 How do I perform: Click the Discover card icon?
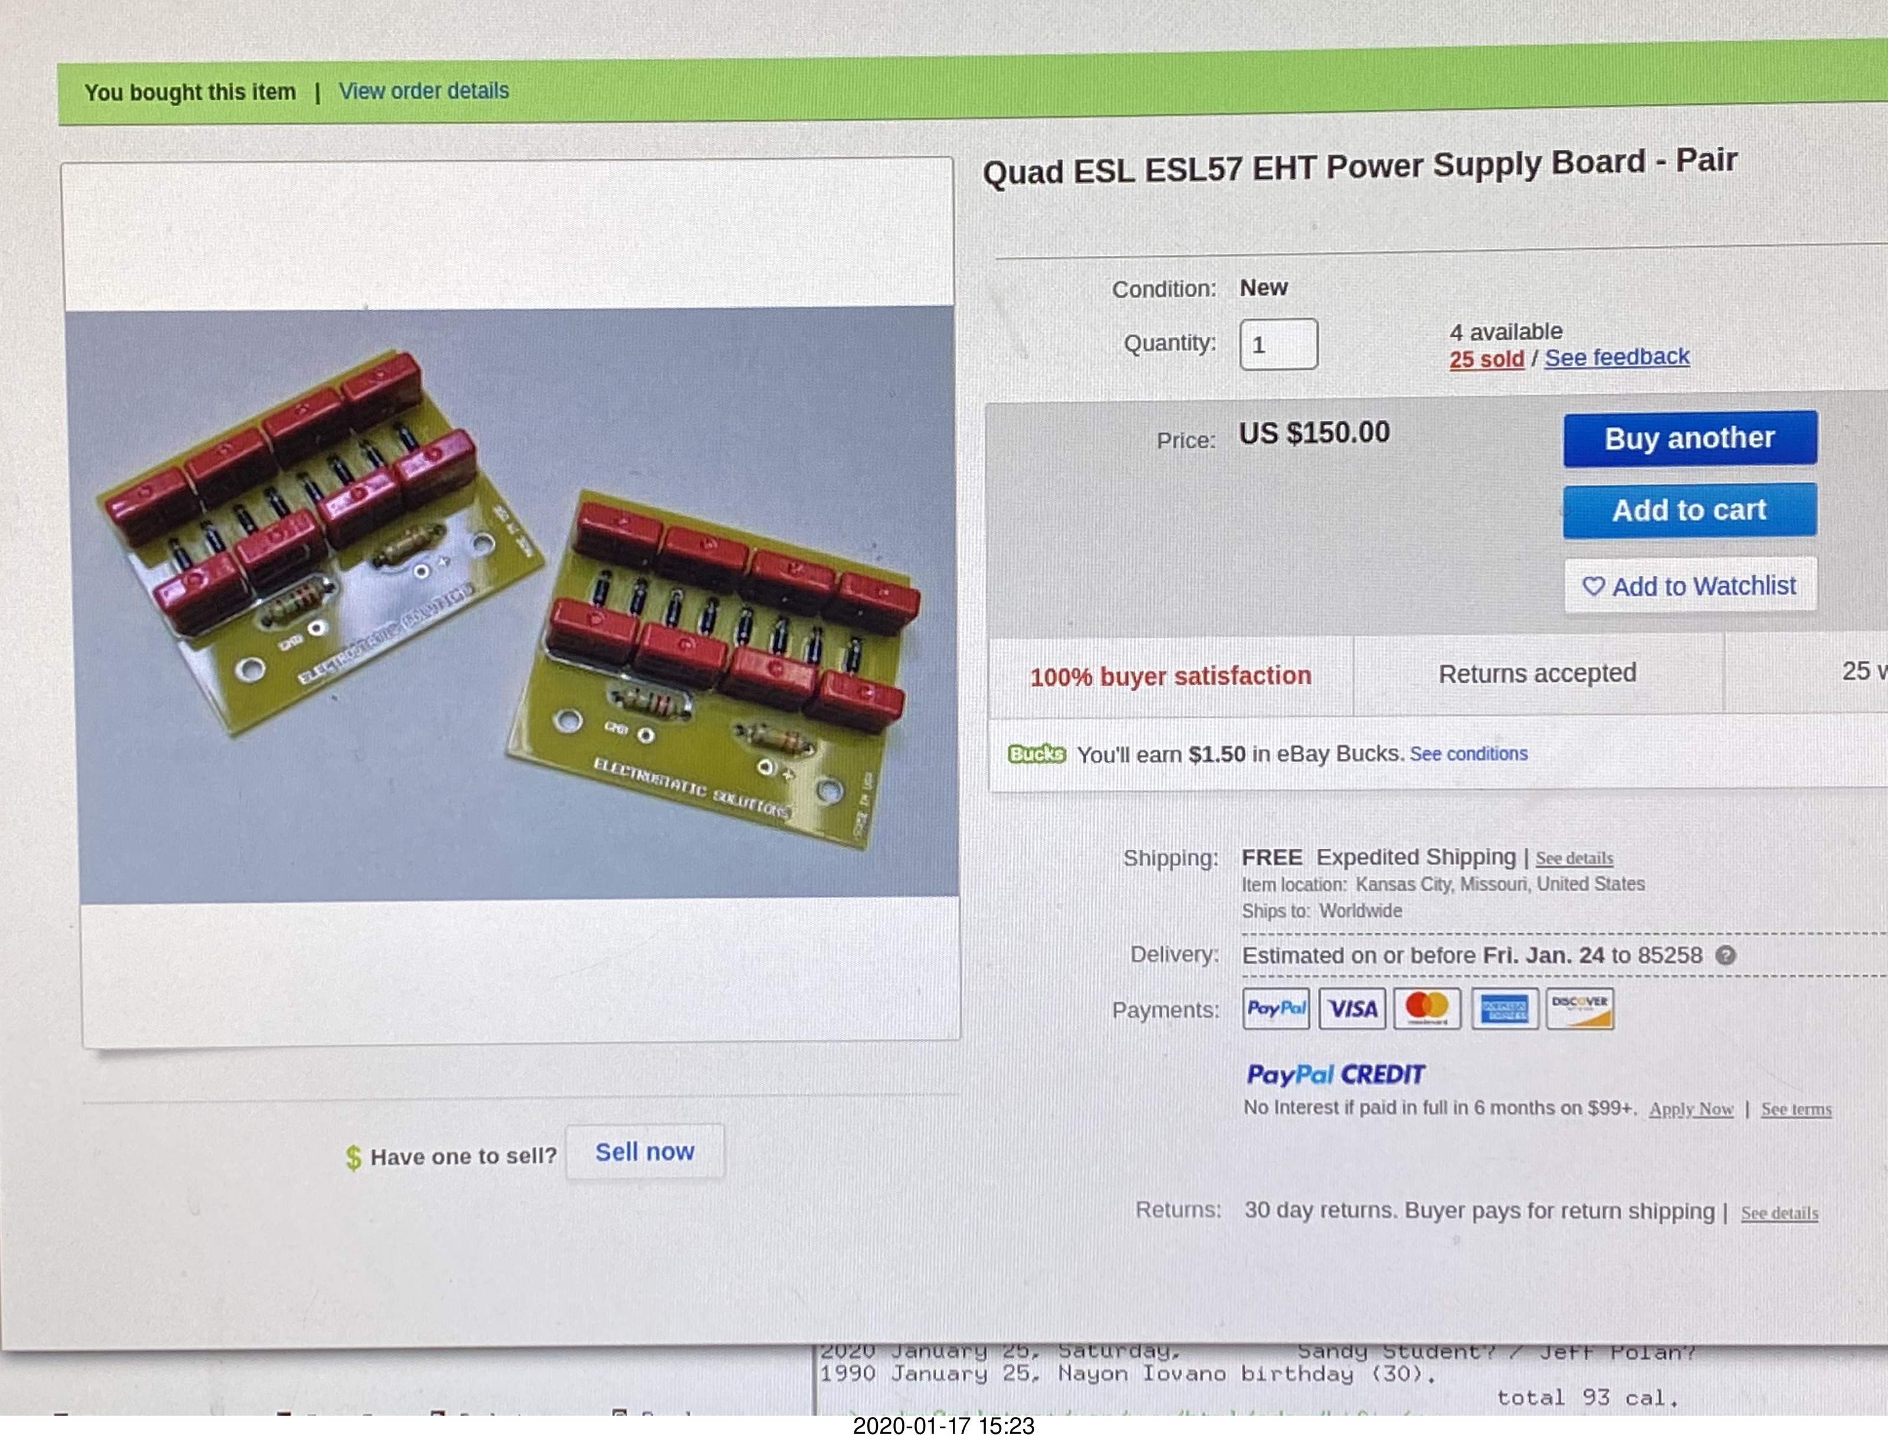click(1579, 1008)
